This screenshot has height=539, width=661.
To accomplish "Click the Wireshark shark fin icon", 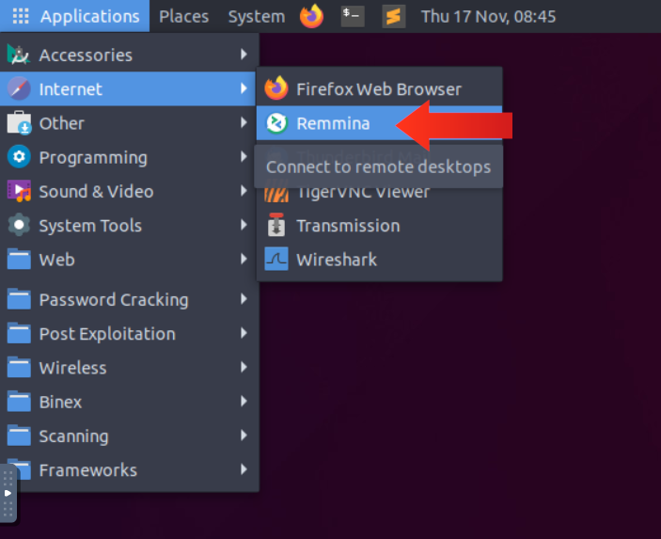I will 276,260.
